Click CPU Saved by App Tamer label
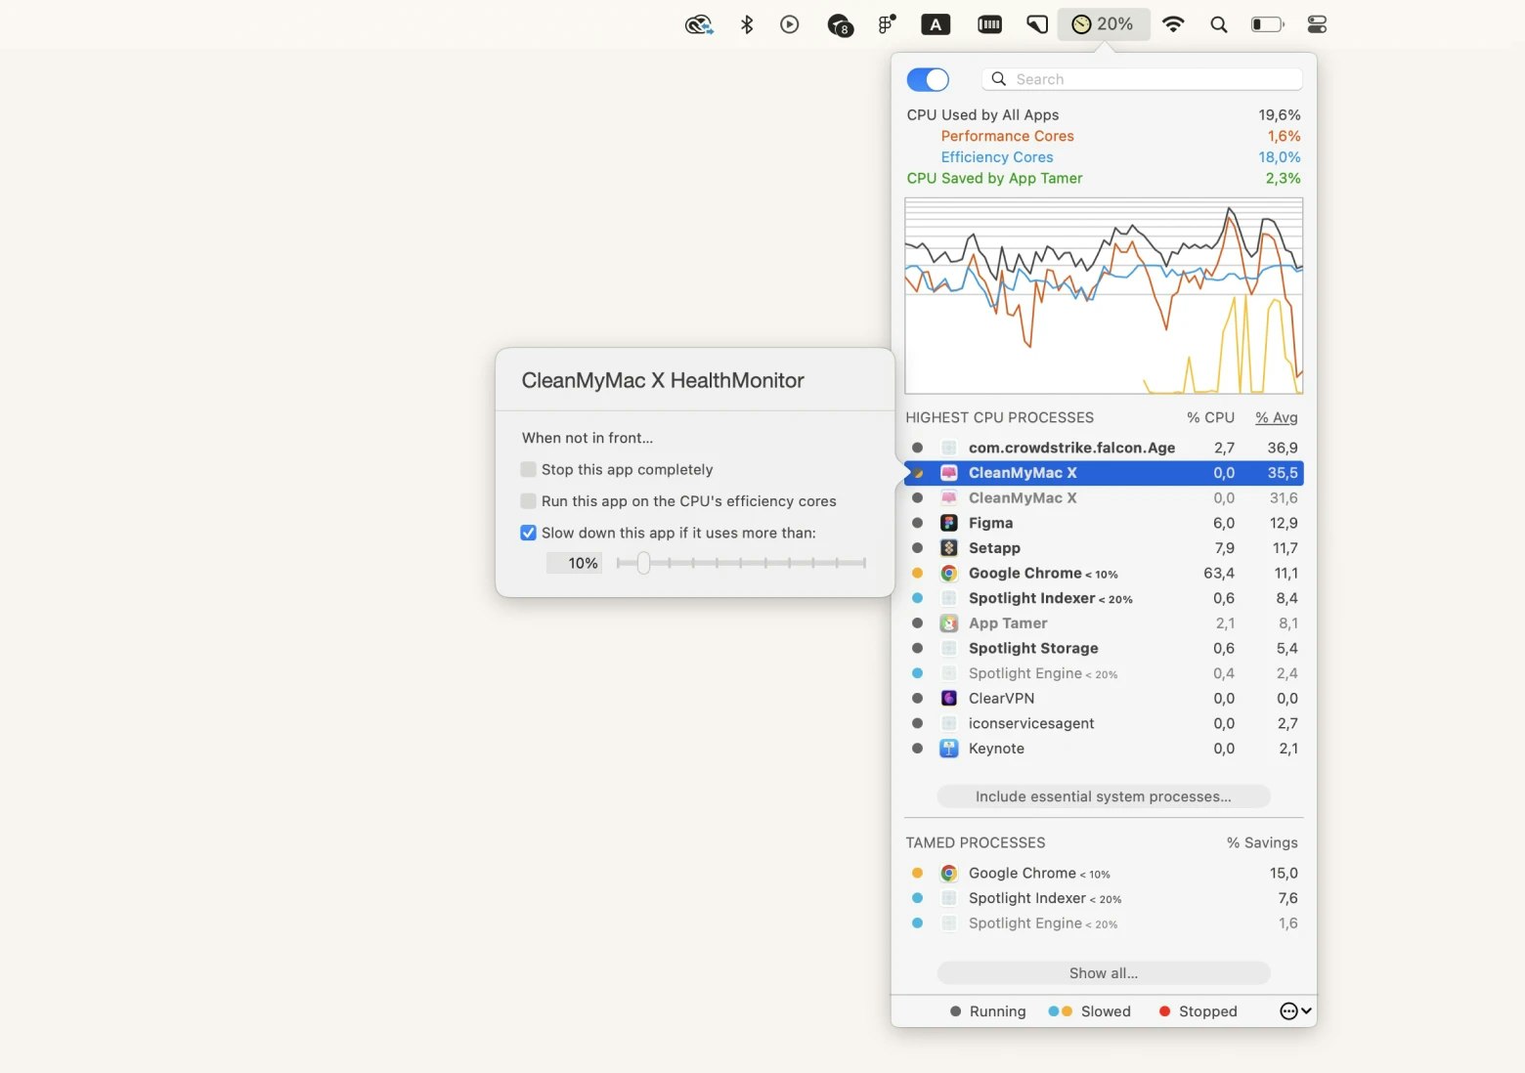 [994, 178]
